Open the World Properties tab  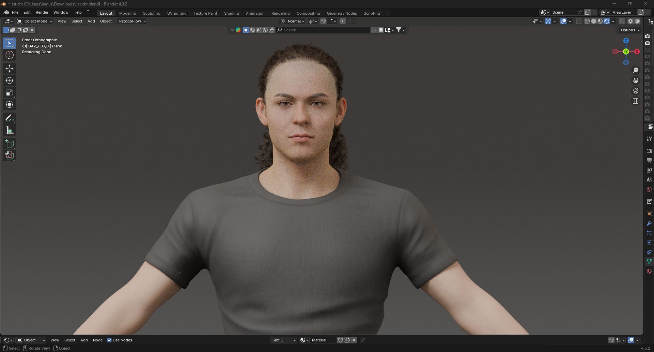click(x=649, y=189)
